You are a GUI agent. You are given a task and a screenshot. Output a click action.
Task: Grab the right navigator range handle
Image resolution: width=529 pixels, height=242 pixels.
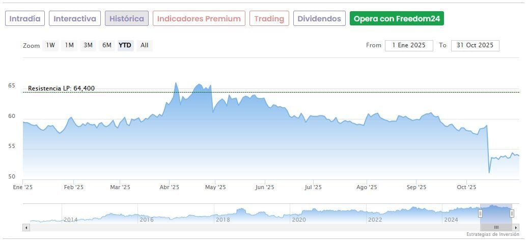(x=512, y=214)
